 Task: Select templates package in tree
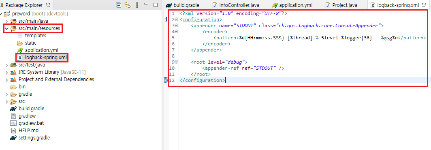coord(36,36)
